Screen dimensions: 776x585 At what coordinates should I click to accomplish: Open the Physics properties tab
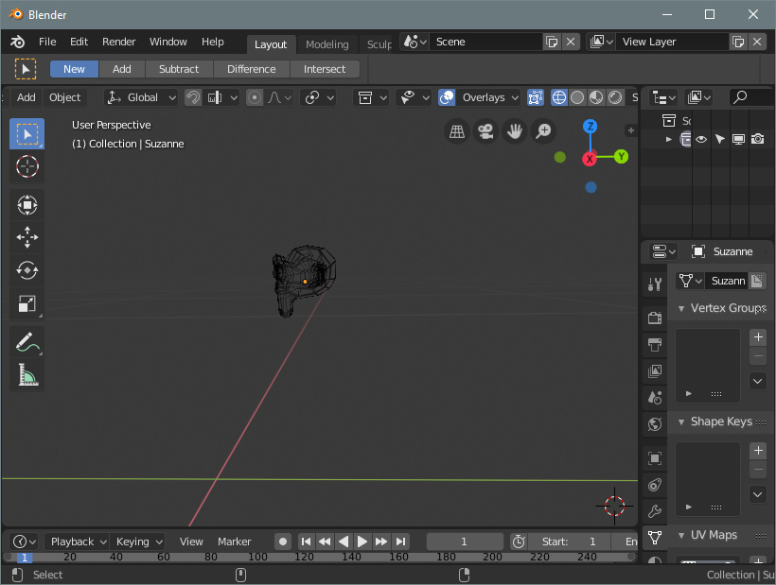(655, 485)
